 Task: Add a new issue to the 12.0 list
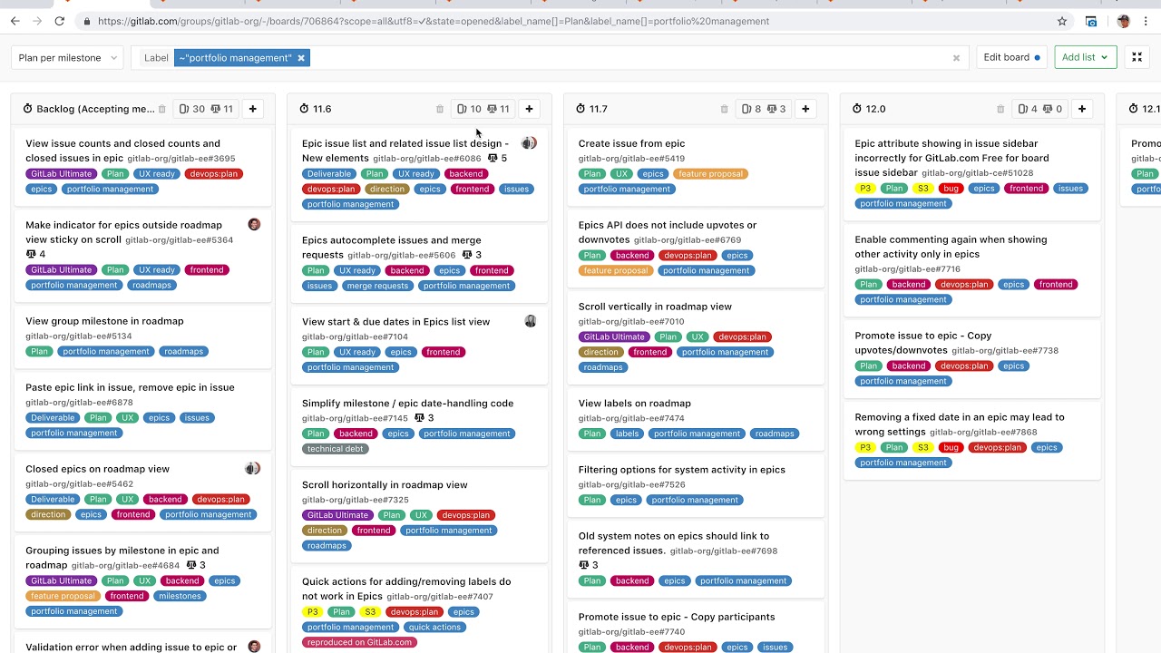coord(1082,109)
